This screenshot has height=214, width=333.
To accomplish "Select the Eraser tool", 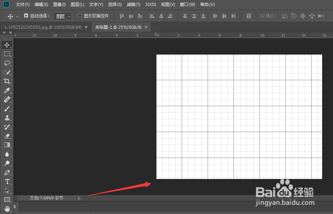I will click(7, 136).
